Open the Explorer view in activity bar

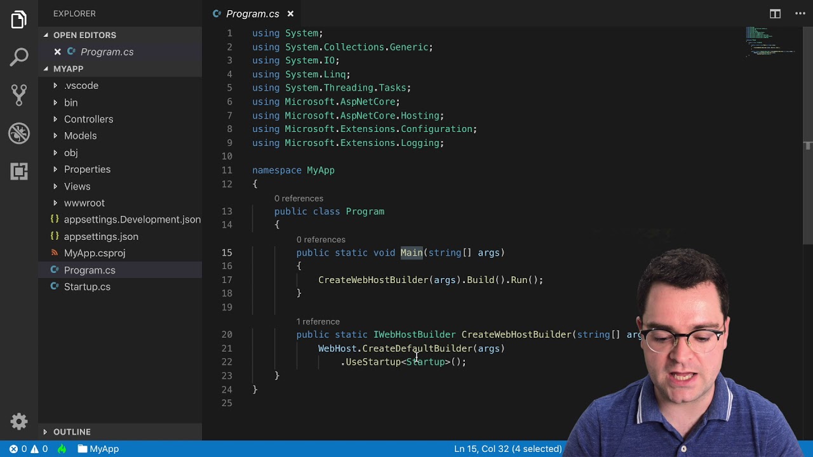tap(19, 20)
